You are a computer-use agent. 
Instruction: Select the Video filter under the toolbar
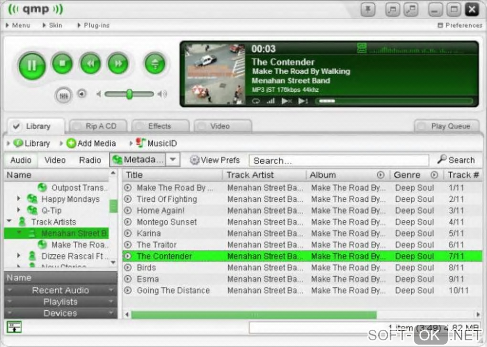(55, 160)
